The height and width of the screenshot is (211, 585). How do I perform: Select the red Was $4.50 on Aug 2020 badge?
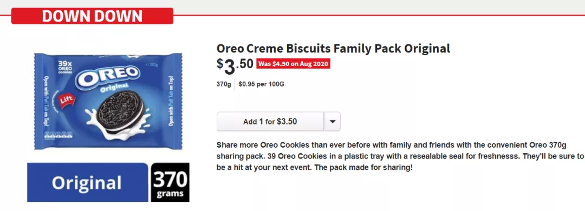coord(293,64)
